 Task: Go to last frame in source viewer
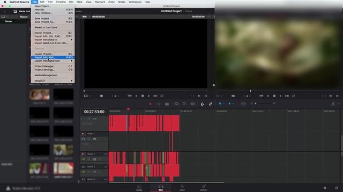[x=155, y=96]
